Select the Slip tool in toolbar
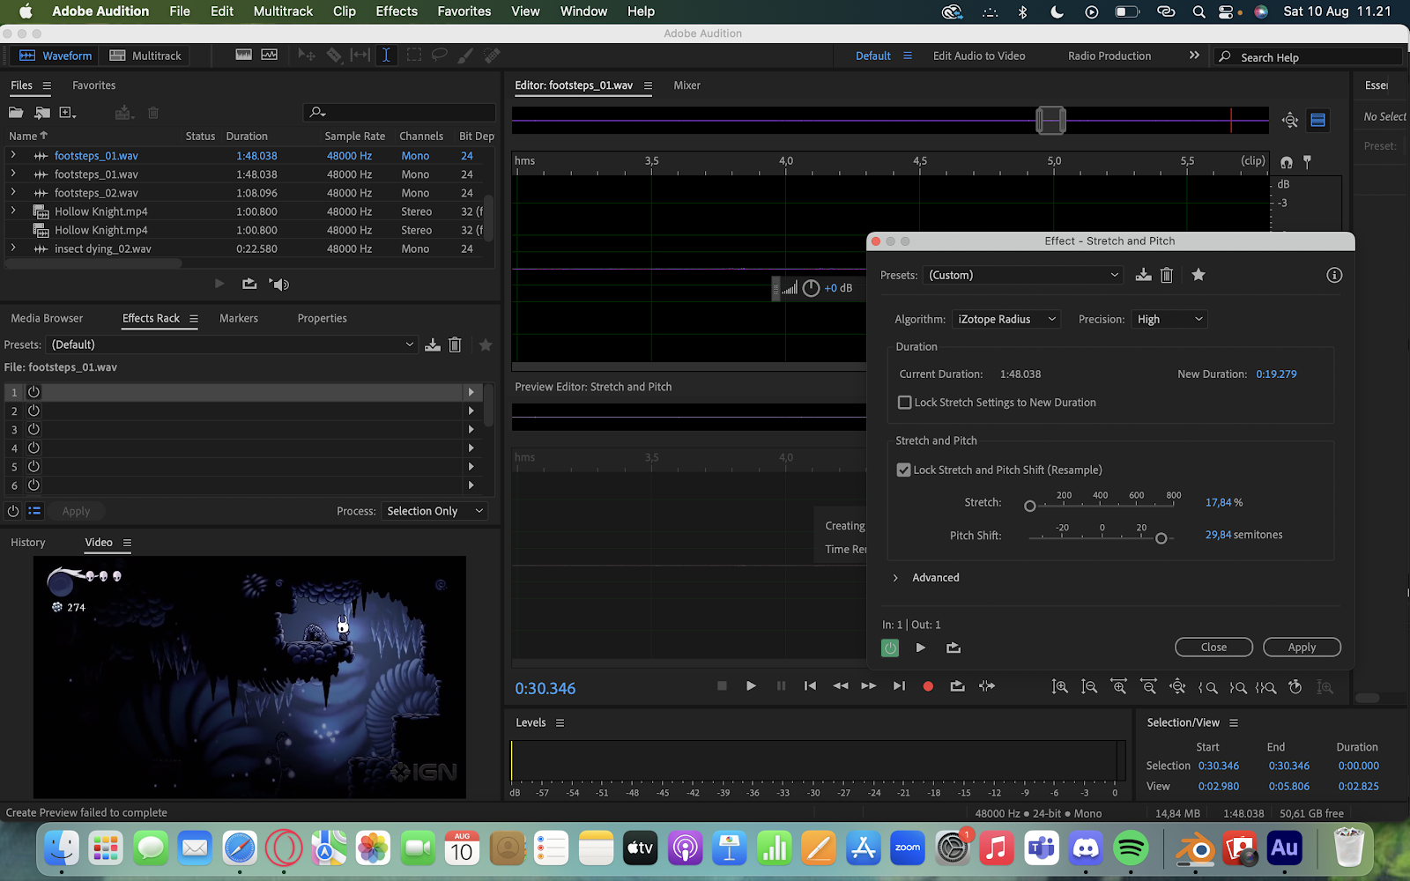This screenshot has width=1410, height=881. pyautogui.click(x=360, y=56)
